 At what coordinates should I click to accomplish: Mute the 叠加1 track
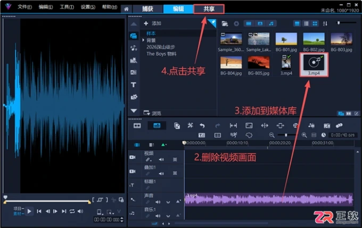[x=161, y=173]
